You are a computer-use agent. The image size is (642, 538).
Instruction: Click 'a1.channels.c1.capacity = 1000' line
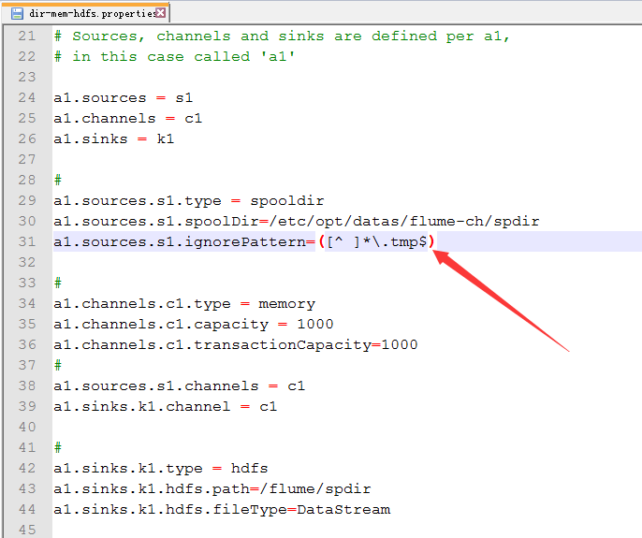pos(194,325)
